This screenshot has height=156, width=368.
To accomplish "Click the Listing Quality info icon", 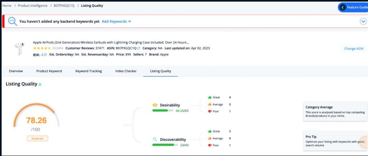I will click(x=40, y=85).
